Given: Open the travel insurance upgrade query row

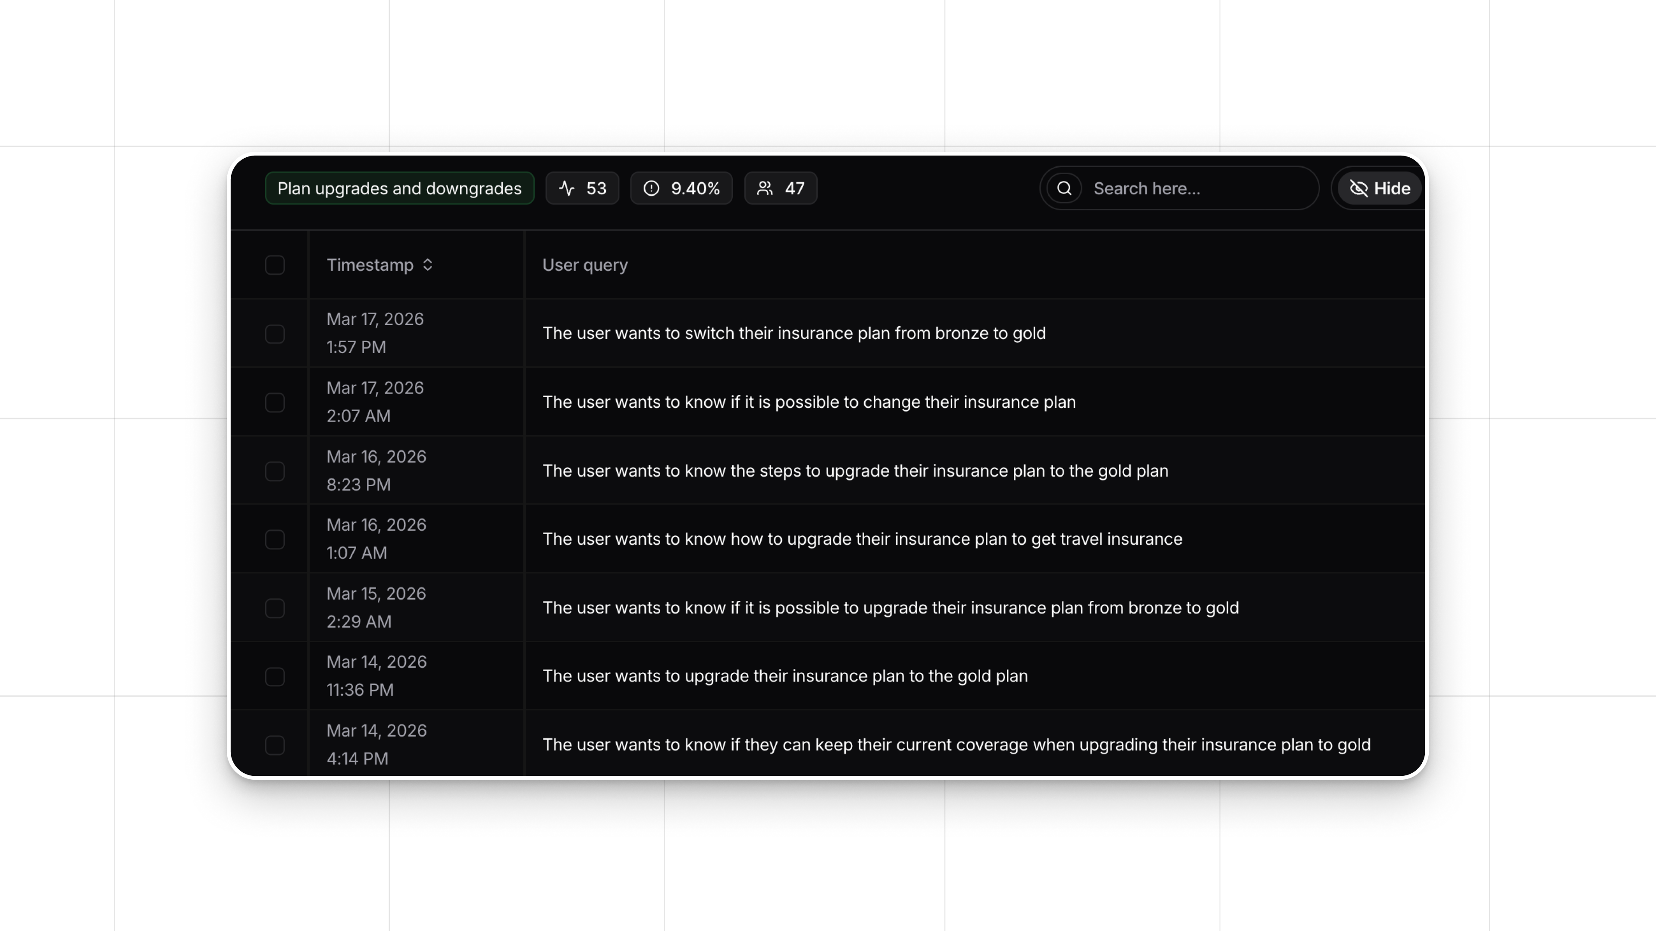Looking at the screenshot, I should 862,539.
